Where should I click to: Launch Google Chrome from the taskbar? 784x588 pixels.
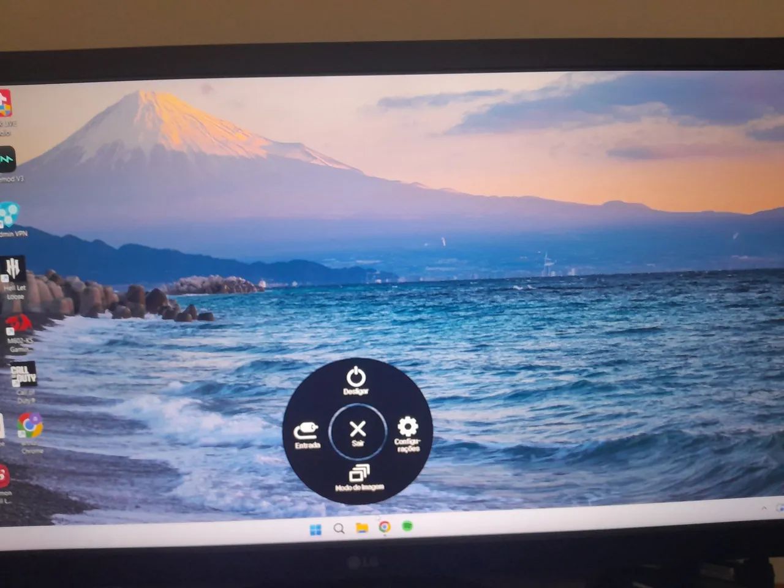tap(385, 527)
